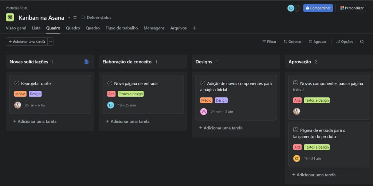Click the blue document icon in Novas solicitações
This screenshot has width=373, height=186.
coord(86,62)
